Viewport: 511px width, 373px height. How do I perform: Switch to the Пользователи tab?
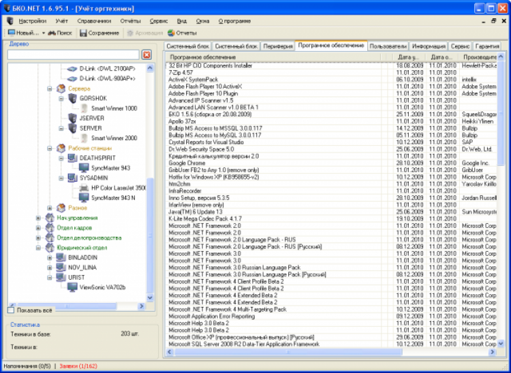(x=388, y=46)
